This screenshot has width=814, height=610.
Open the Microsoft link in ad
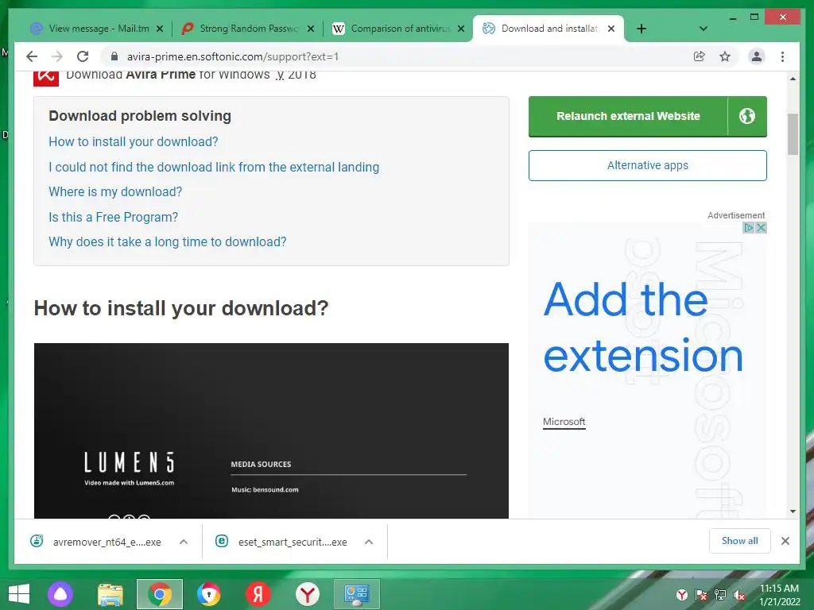coord(564,422)
